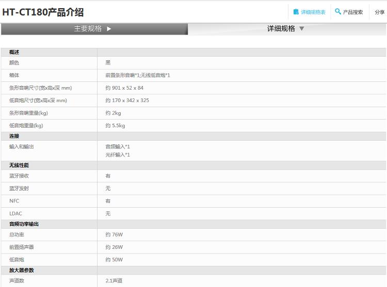Select the 输入和输出 row label
This screenshot has height=287, width=387.
click(x=22, y=147)
